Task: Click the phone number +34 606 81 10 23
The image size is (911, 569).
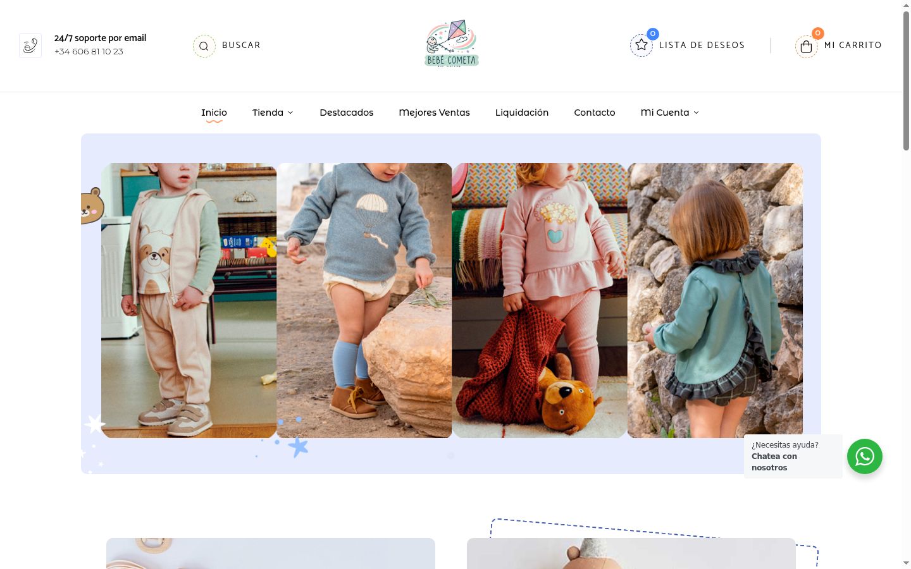Action: 89,52
